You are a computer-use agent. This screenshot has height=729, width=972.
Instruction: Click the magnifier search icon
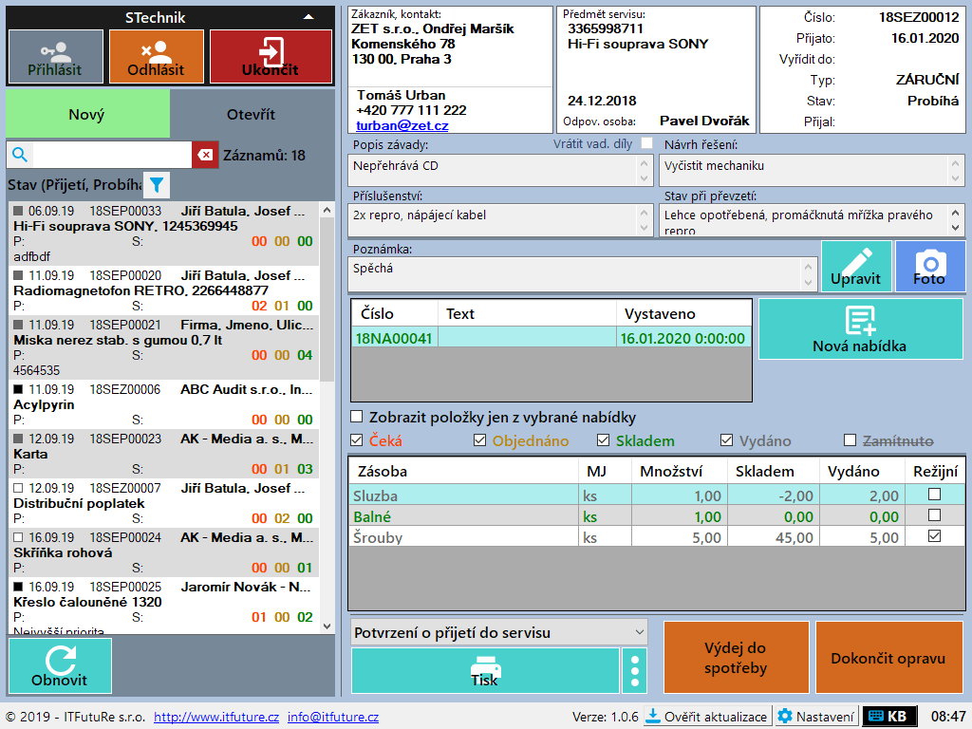20,155
